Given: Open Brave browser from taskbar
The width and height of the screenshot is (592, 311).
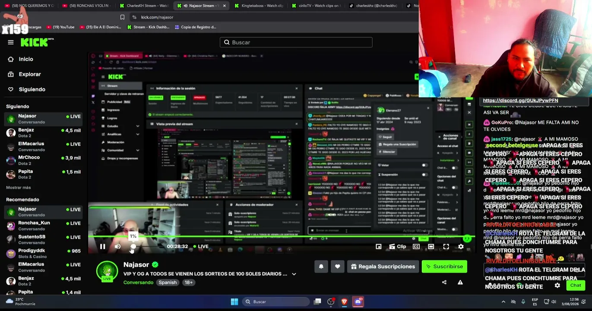Looking at the screenshot, I should [x=344, y=302].
